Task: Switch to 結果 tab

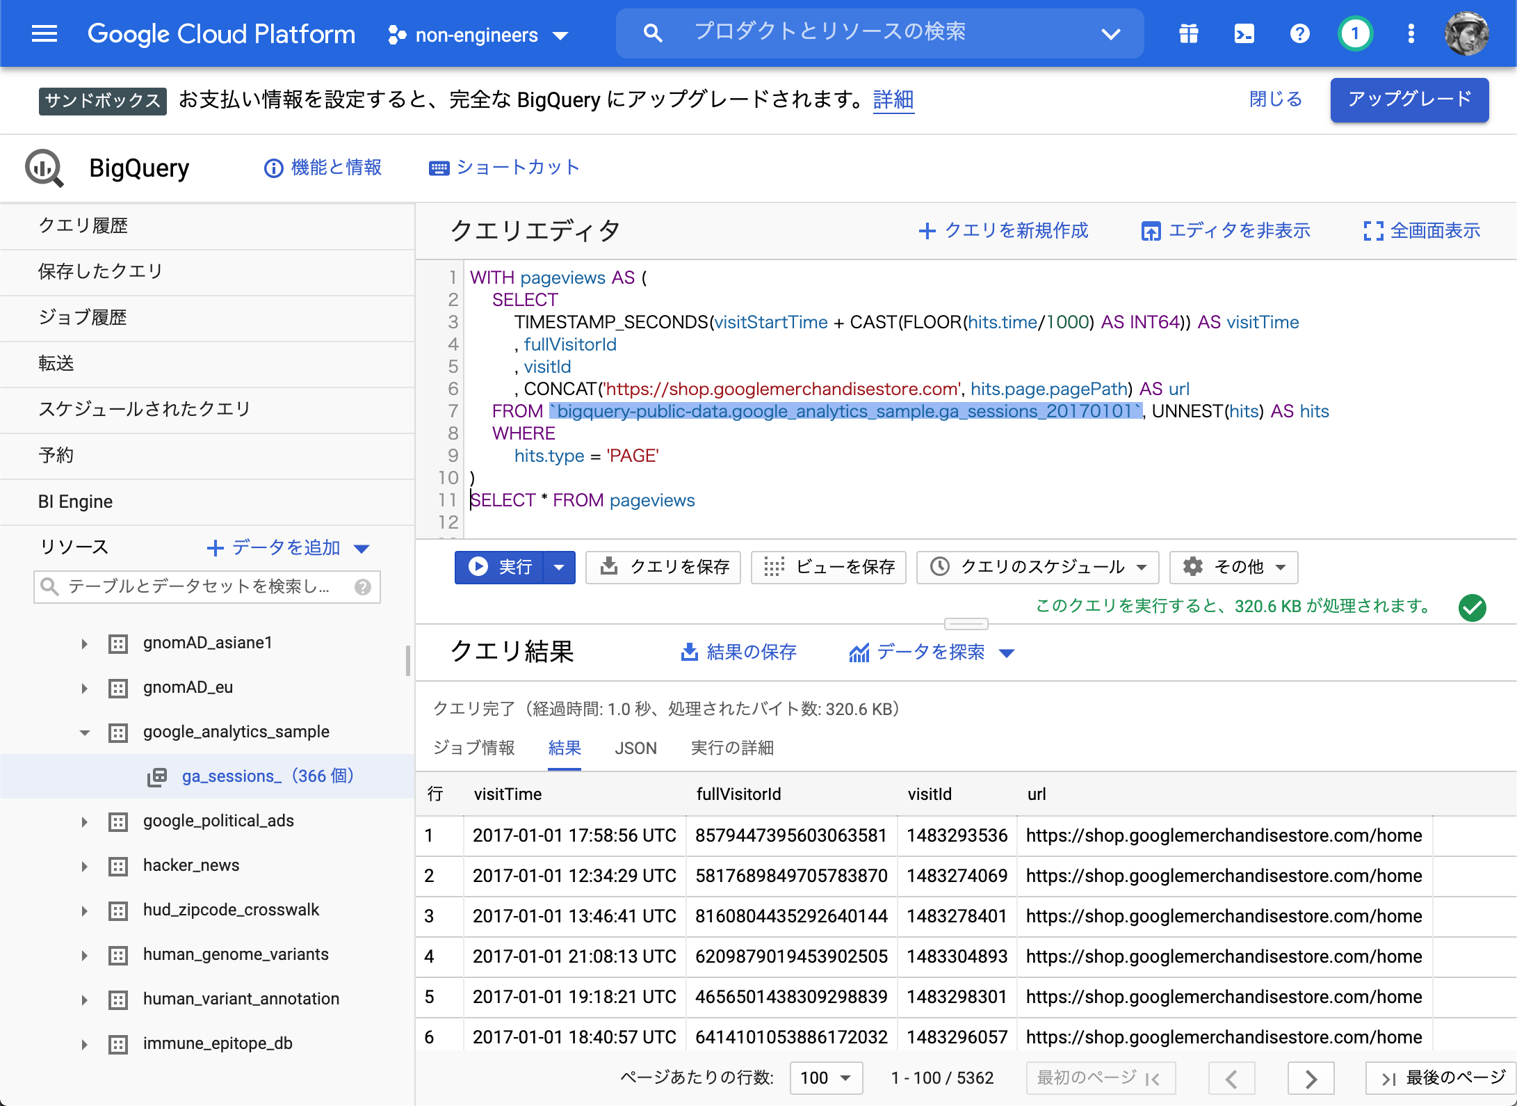Action: click(x=564, y=748)
